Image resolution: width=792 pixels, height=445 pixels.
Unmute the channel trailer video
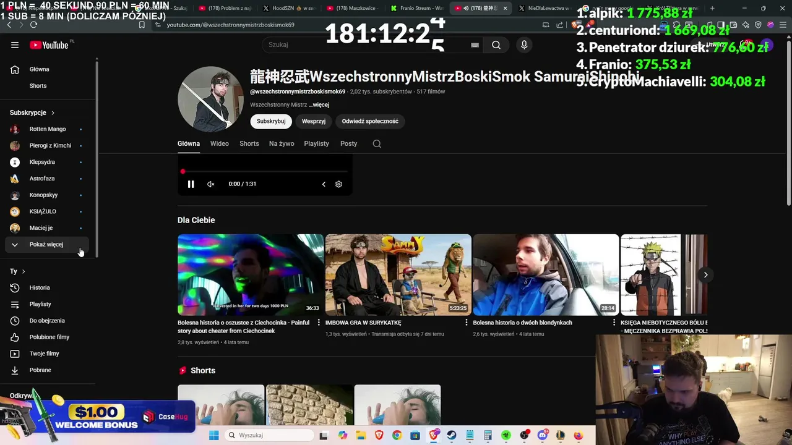tap(210, 184)
